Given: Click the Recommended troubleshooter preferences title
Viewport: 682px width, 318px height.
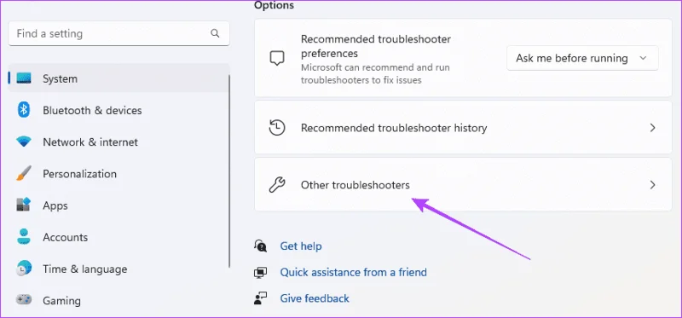Looking at the screenshot, I should tap(376, 46).
